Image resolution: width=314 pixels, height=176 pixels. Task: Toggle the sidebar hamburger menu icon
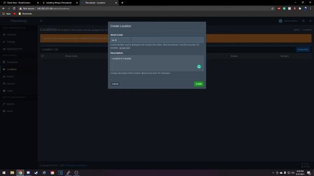click(41, 21)
